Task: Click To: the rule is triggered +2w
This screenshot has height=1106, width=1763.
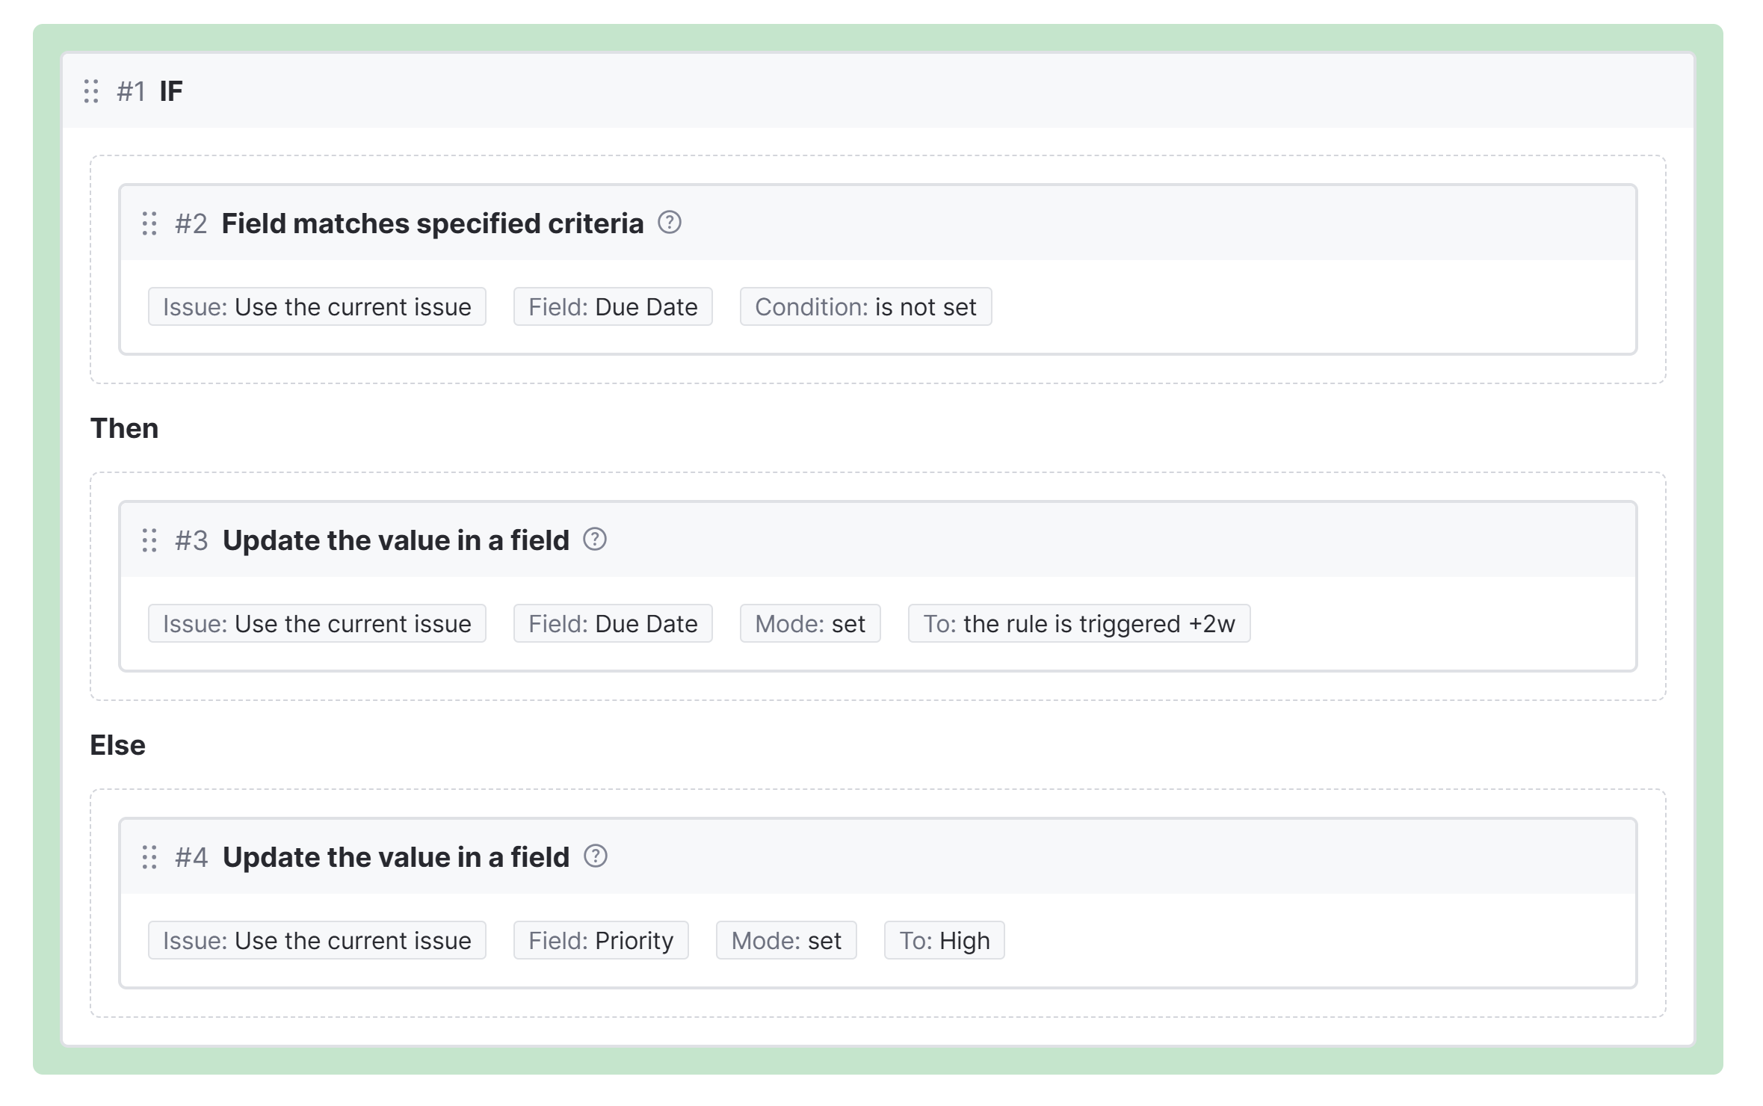Action: (x=1078, y=624)
